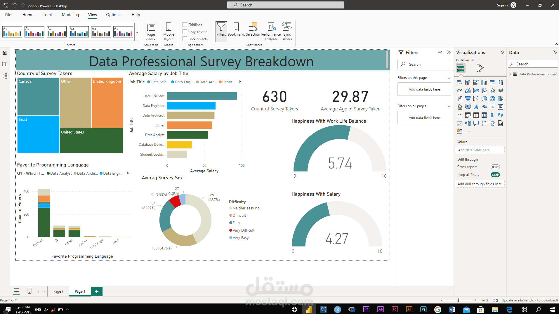Open the Optimize ribbon tab

(x=114, y=15)
